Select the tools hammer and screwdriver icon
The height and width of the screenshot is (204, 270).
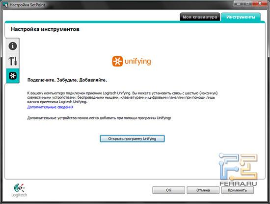[x=13, y=61]
